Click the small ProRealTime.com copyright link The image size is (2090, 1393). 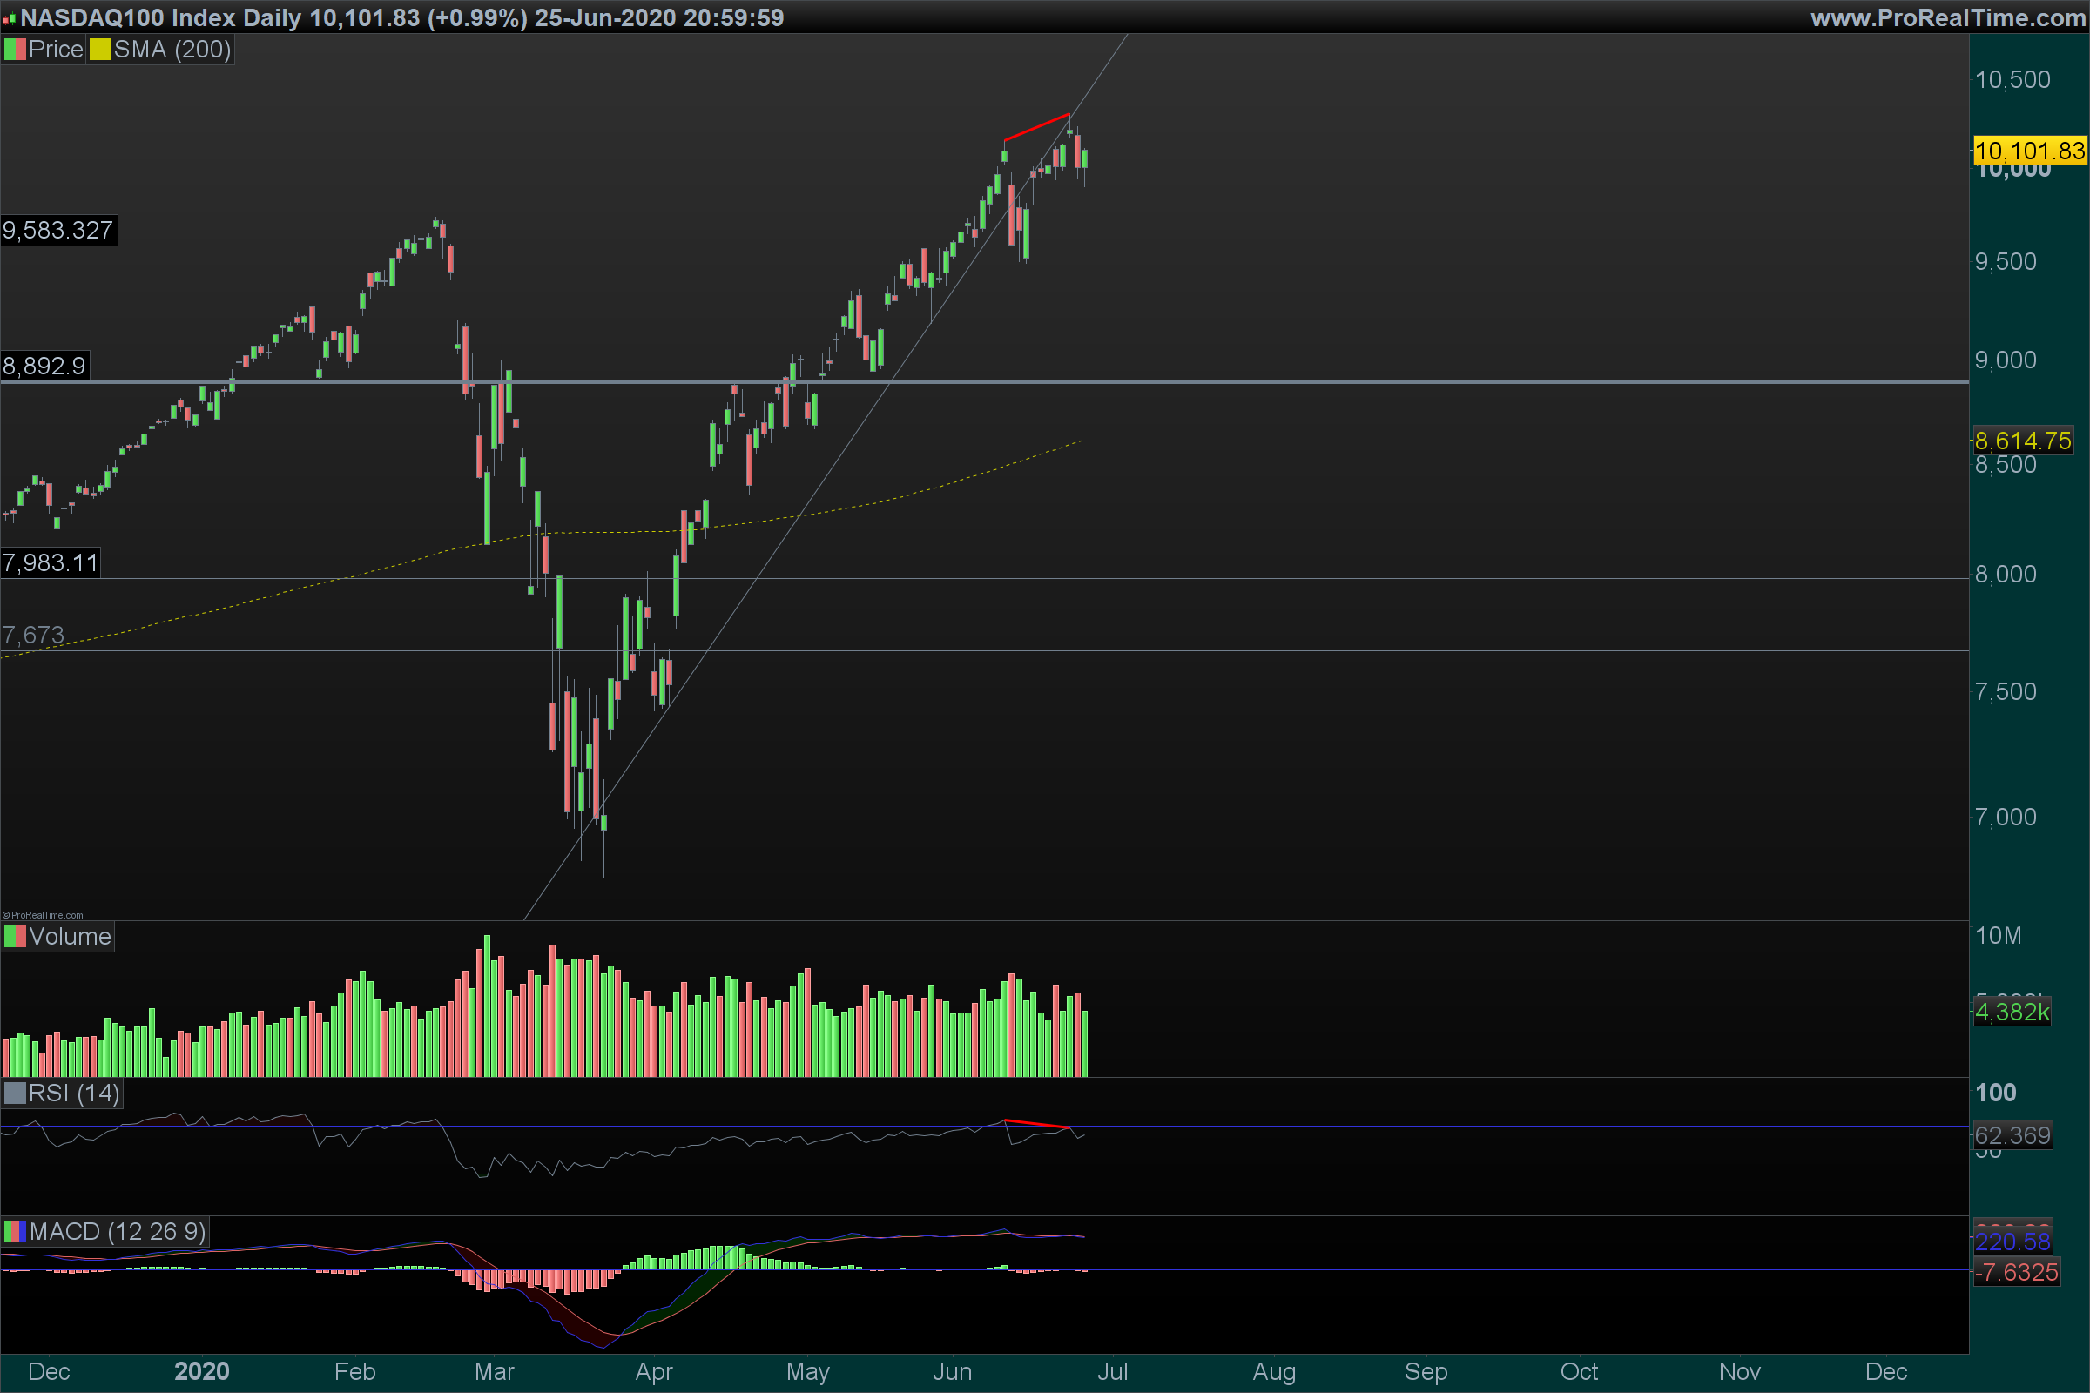(43, 915)
